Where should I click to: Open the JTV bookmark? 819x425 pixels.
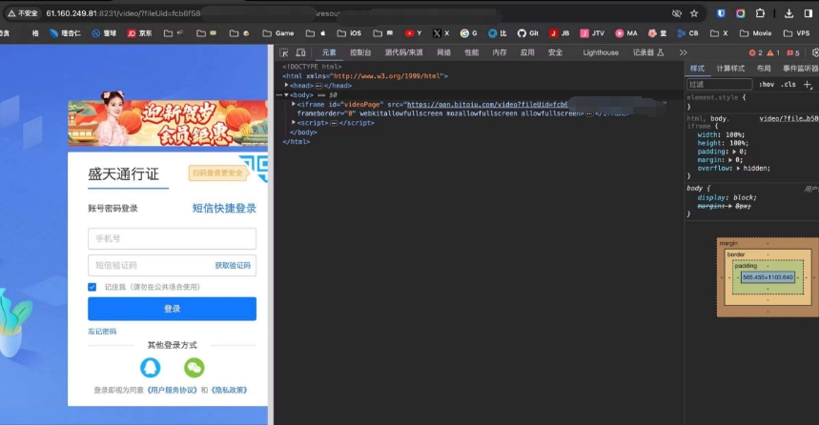(x=592, y=33)
